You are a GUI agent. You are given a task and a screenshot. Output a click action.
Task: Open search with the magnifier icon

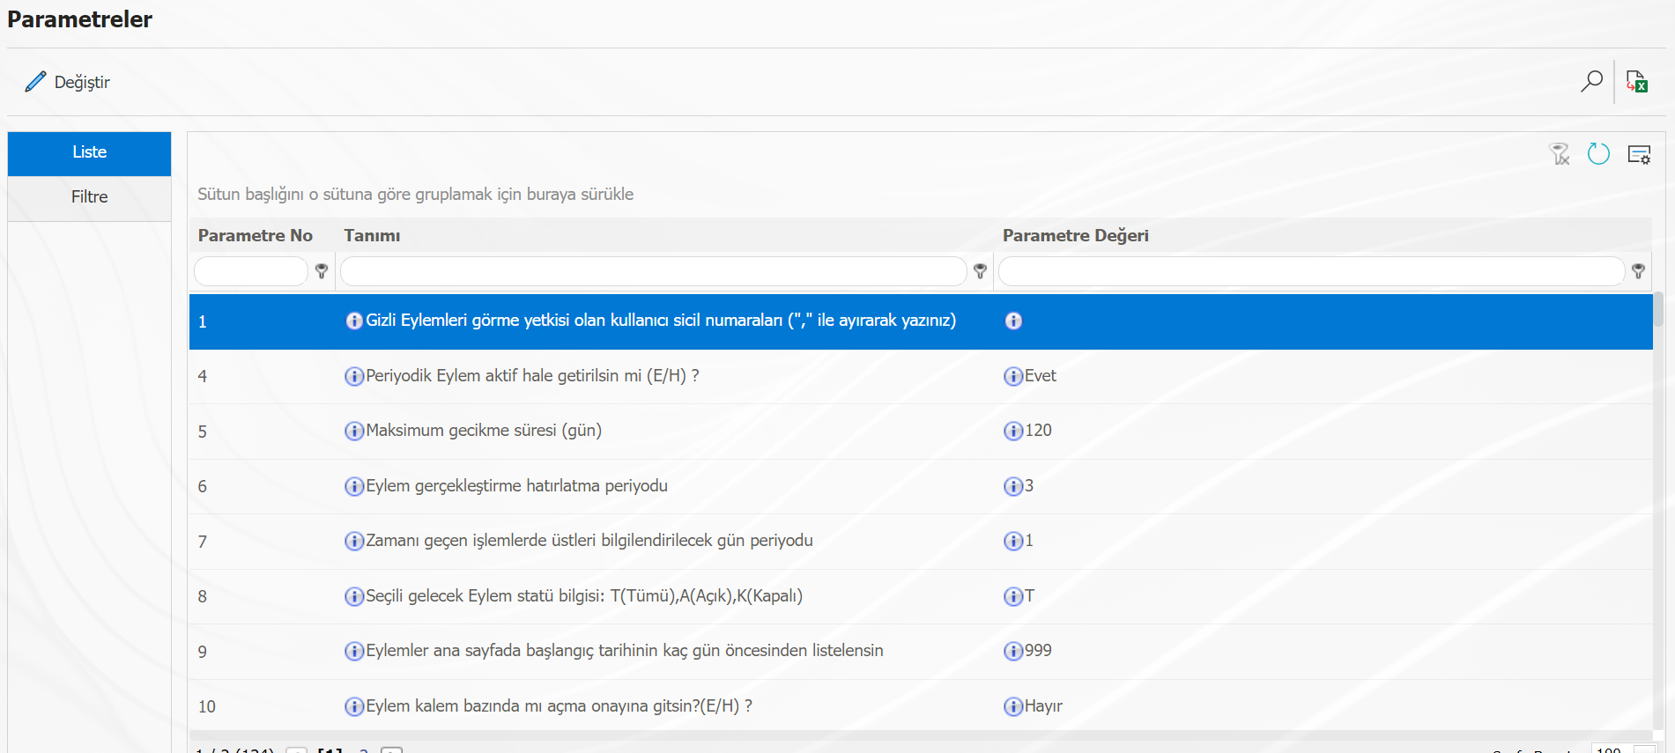[x=1591, y=81]
